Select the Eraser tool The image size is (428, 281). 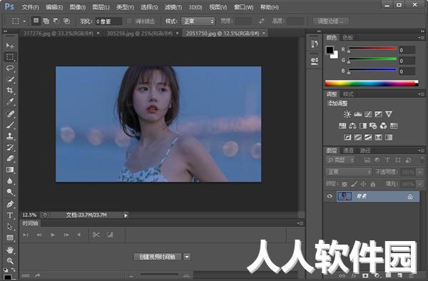pyautogui.click(x=10, y=158)
